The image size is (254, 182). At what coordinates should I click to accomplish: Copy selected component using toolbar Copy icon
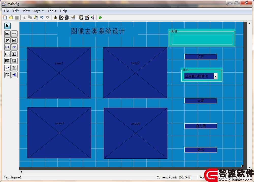point(30,18)
